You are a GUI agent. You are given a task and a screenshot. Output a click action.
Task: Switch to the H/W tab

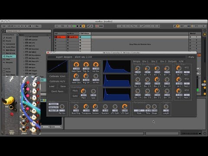coord(181,62)
